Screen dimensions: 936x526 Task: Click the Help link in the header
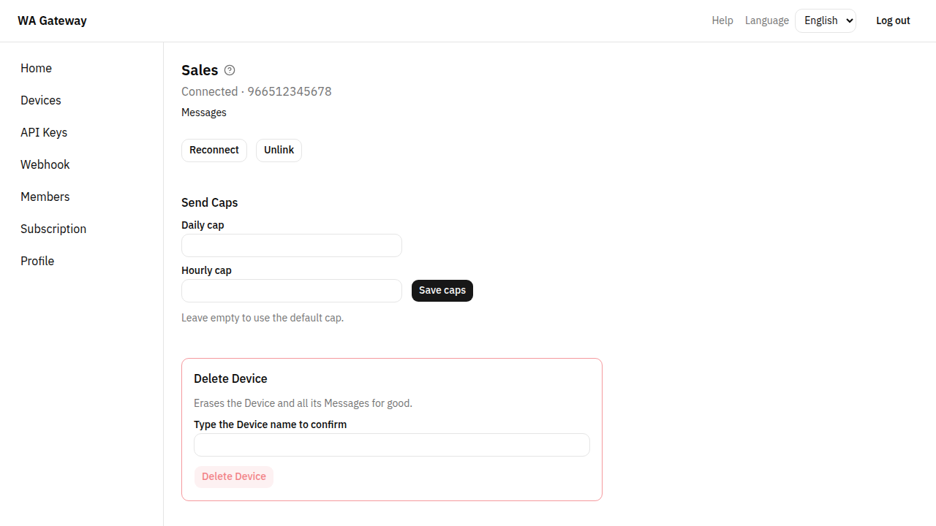click(722, 20)
